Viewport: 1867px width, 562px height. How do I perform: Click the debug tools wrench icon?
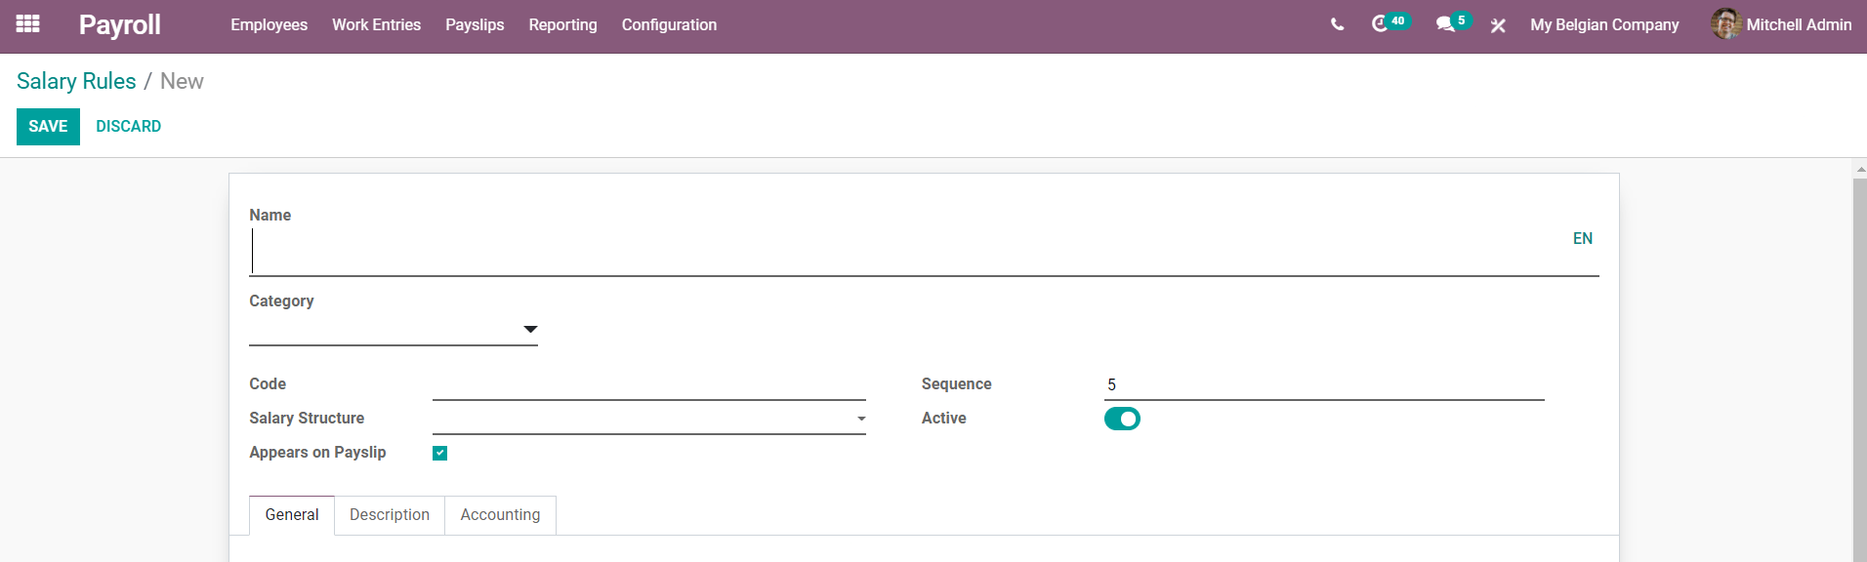[x=1498, y=25]
